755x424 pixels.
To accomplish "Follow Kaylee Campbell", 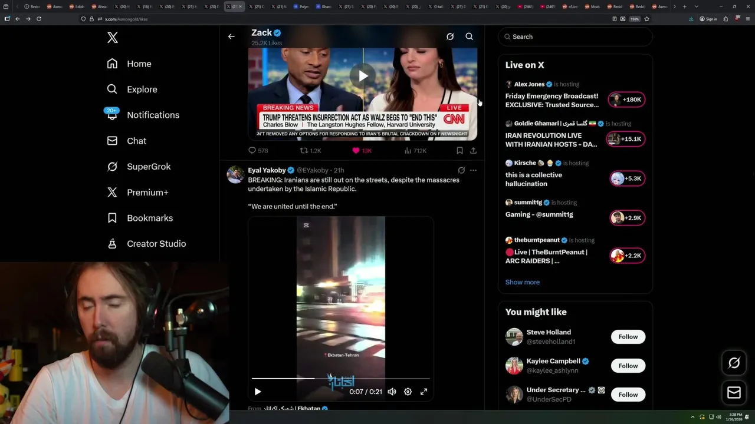I will pos(628,366).
